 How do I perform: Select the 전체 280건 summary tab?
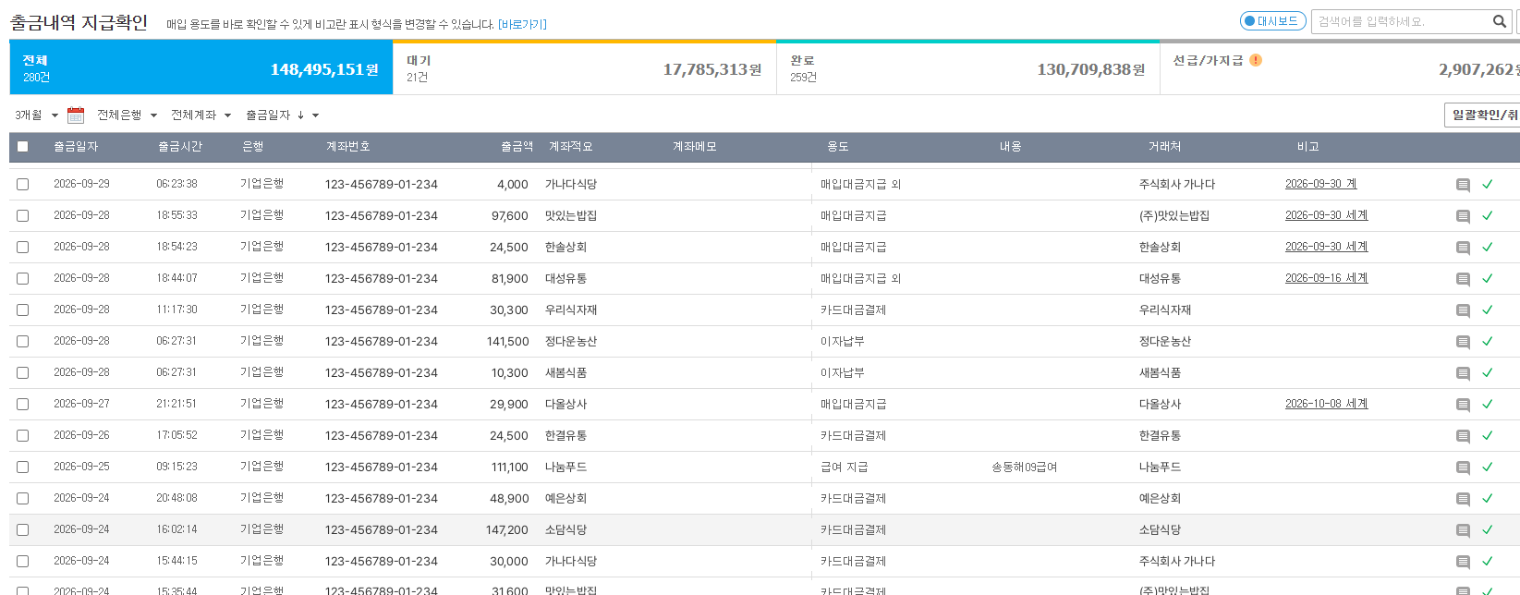pyautogui.click(x=201, y=68)
